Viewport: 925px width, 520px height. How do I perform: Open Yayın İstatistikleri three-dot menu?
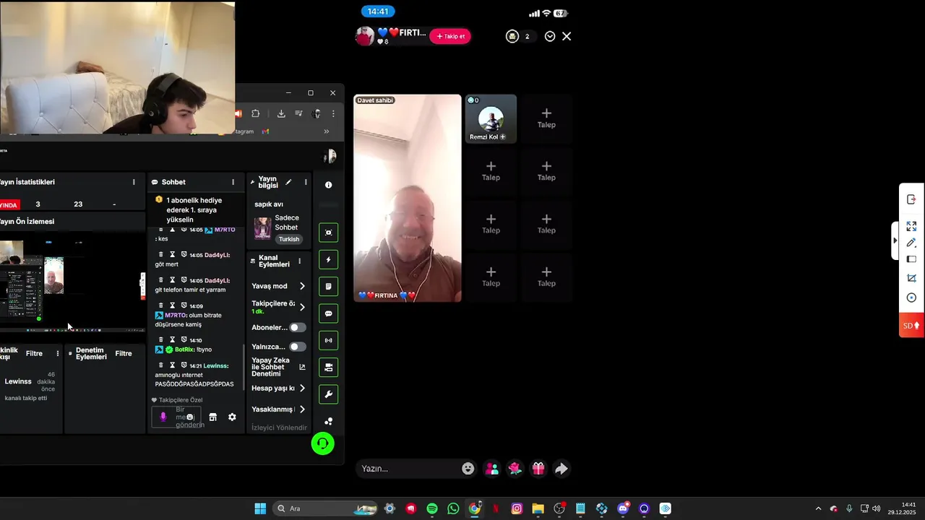point(134,182)
